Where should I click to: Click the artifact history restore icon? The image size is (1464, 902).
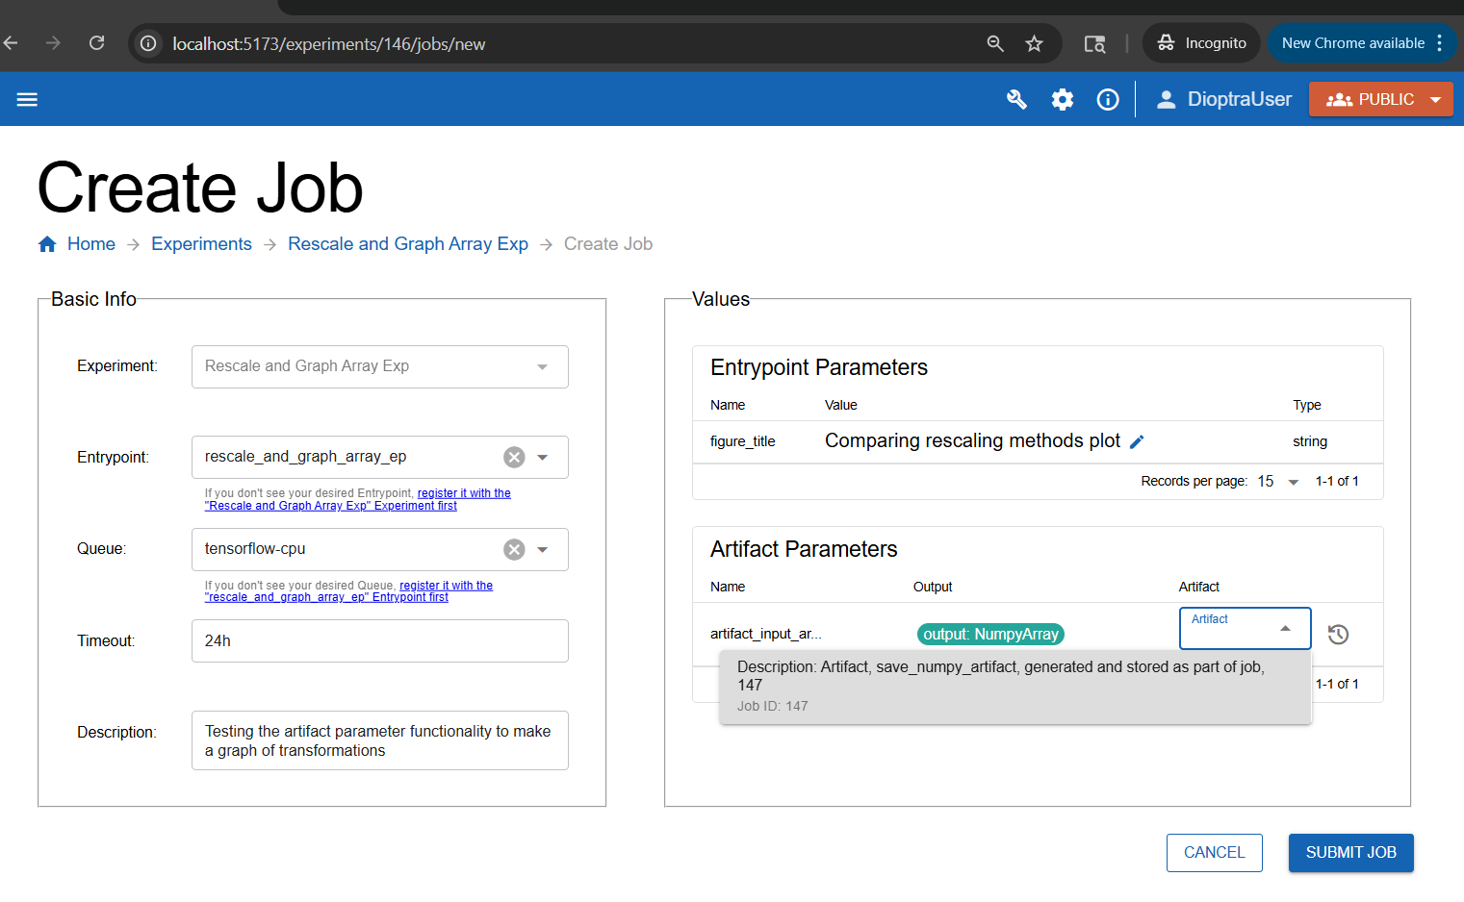pyautogui.click(x=1338, y=634)
